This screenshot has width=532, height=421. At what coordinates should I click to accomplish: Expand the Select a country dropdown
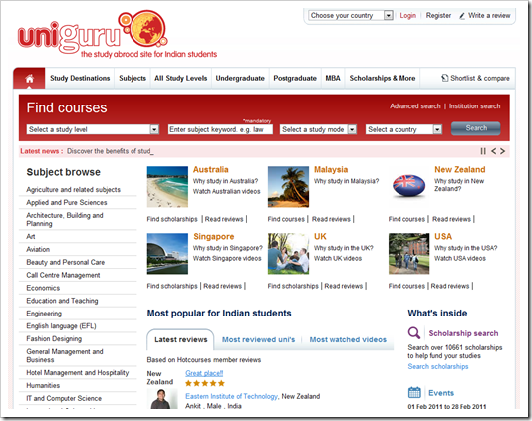(403, 129)
